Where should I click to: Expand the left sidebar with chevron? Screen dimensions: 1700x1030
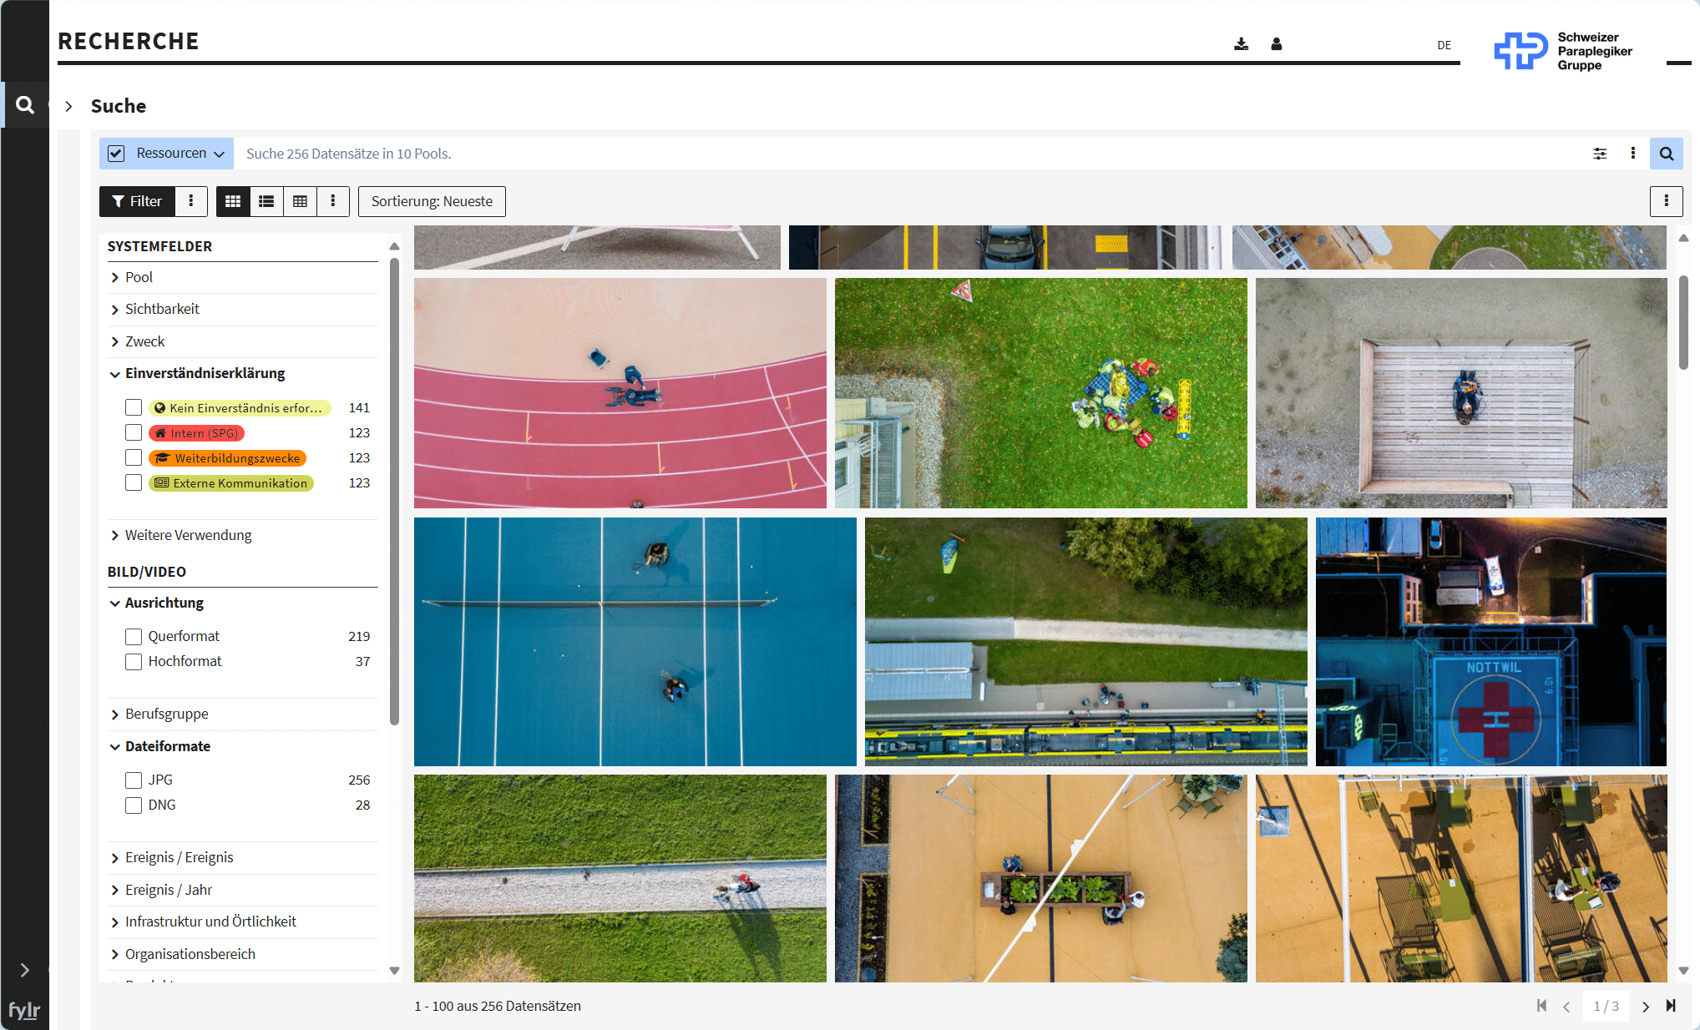[x=24, y=970]
